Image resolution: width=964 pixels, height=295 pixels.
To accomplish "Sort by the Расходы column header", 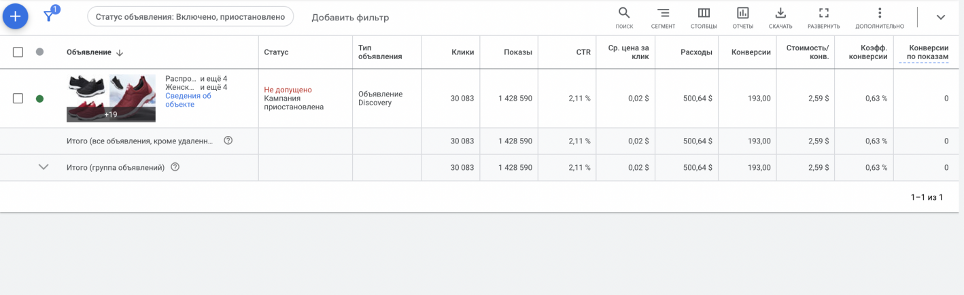I will tap(696, 52).
